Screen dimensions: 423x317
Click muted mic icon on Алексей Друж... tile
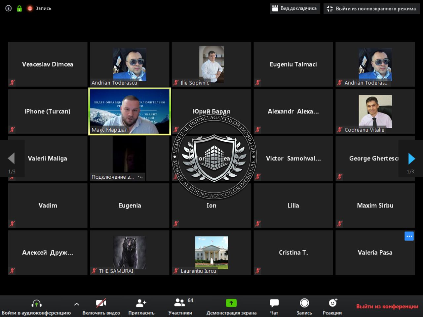pyautogui.click(x=12, y=271)
